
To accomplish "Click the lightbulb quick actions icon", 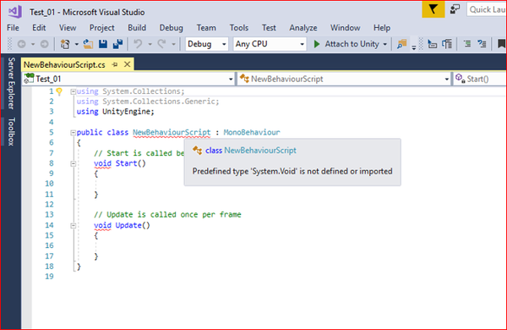I will click(59, 91).
